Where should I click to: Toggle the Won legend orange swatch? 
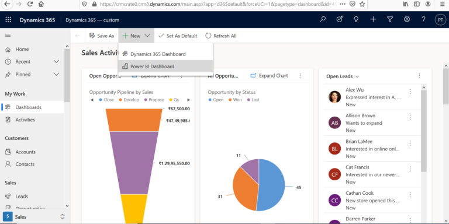(230, 100)
